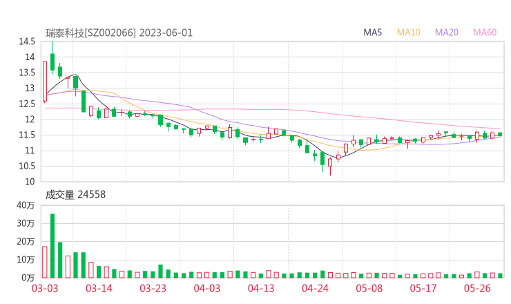The image size is (511, 304).
Task: Select the chart title 瑞泰科技[SZ002066] 2023-06-01
Action: [119, 33]
